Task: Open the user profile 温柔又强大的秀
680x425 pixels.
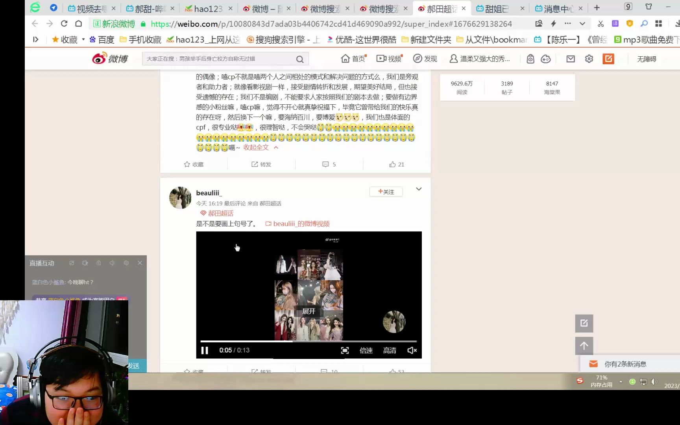Action: point(480,59)
